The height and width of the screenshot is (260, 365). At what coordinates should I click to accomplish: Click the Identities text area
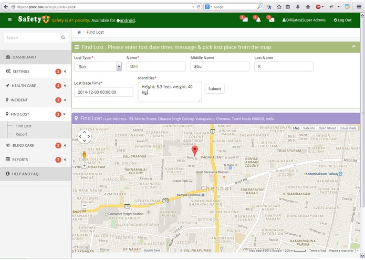point(170,92)
